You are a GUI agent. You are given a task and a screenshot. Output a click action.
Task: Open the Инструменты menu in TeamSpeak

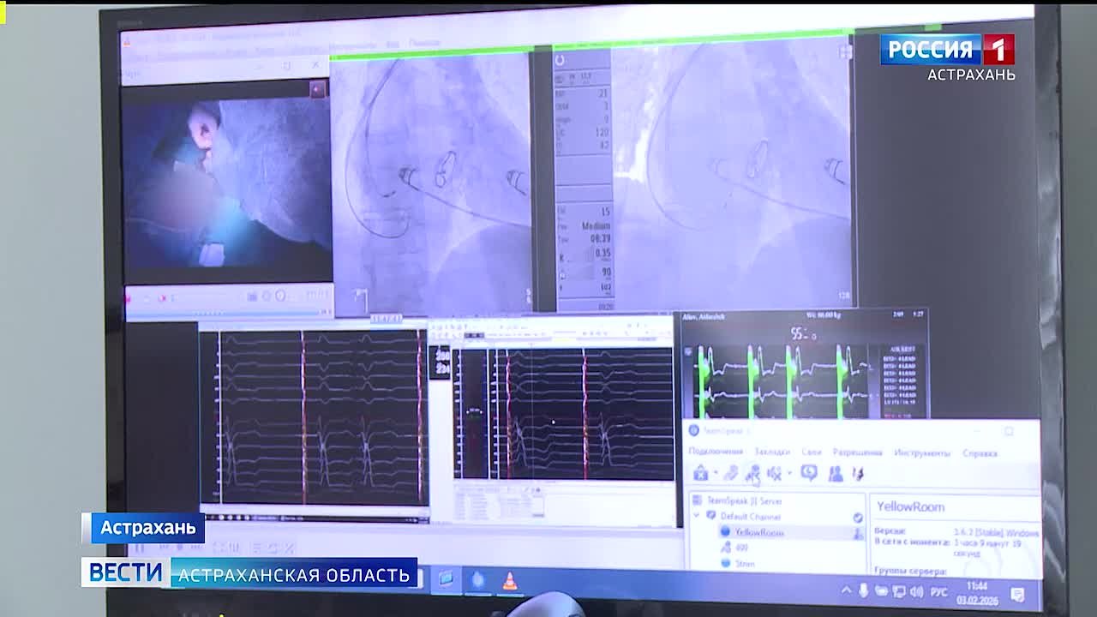tap(921, 452)
